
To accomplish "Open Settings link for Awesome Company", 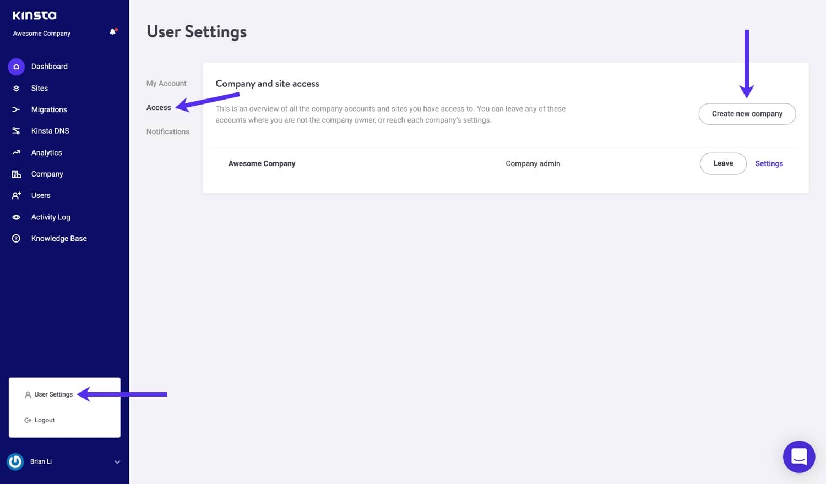I will (x=769, y=163).
